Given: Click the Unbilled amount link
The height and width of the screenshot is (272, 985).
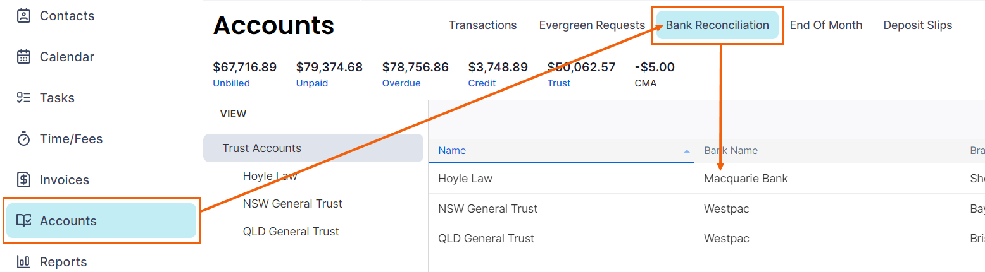Looking at the screenshot, I should (x=231, y=83).
